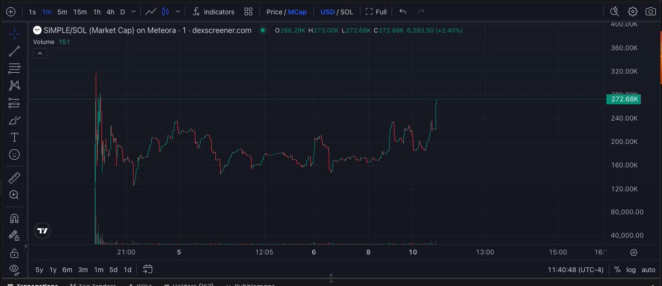Select the 1m interval in top toolbar
Viewport: 662px width, 286px height.
pyautogui.click(x=47, y=12)
